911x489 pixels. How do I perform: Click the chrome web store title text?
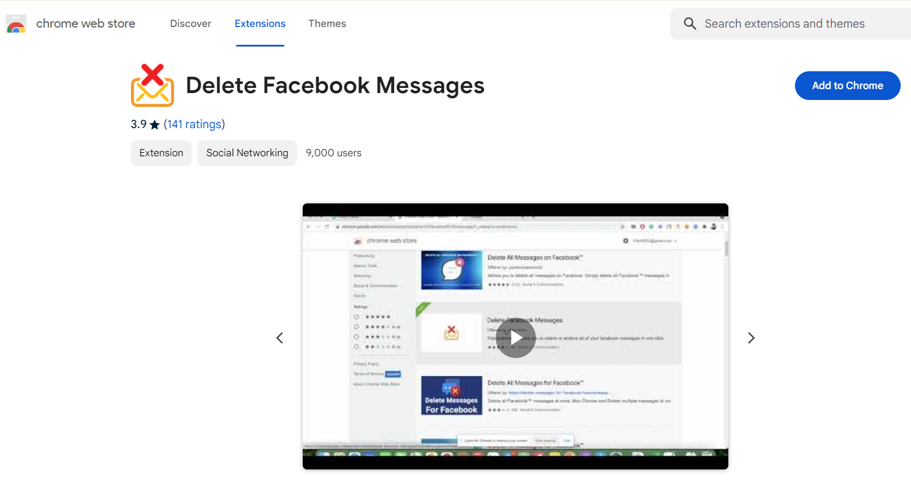pyautogui.click(x=86, y=24)
